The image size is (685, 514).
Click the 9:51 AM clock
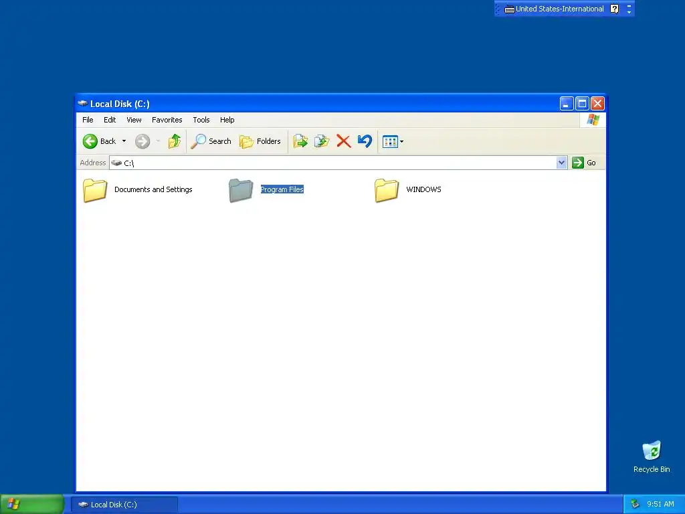[x=660, y=505]
